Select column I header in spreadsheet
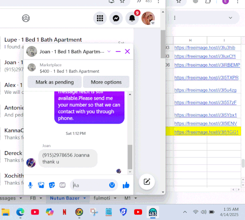The width and height of the screenshot is (245, 220). click(224, 40)
